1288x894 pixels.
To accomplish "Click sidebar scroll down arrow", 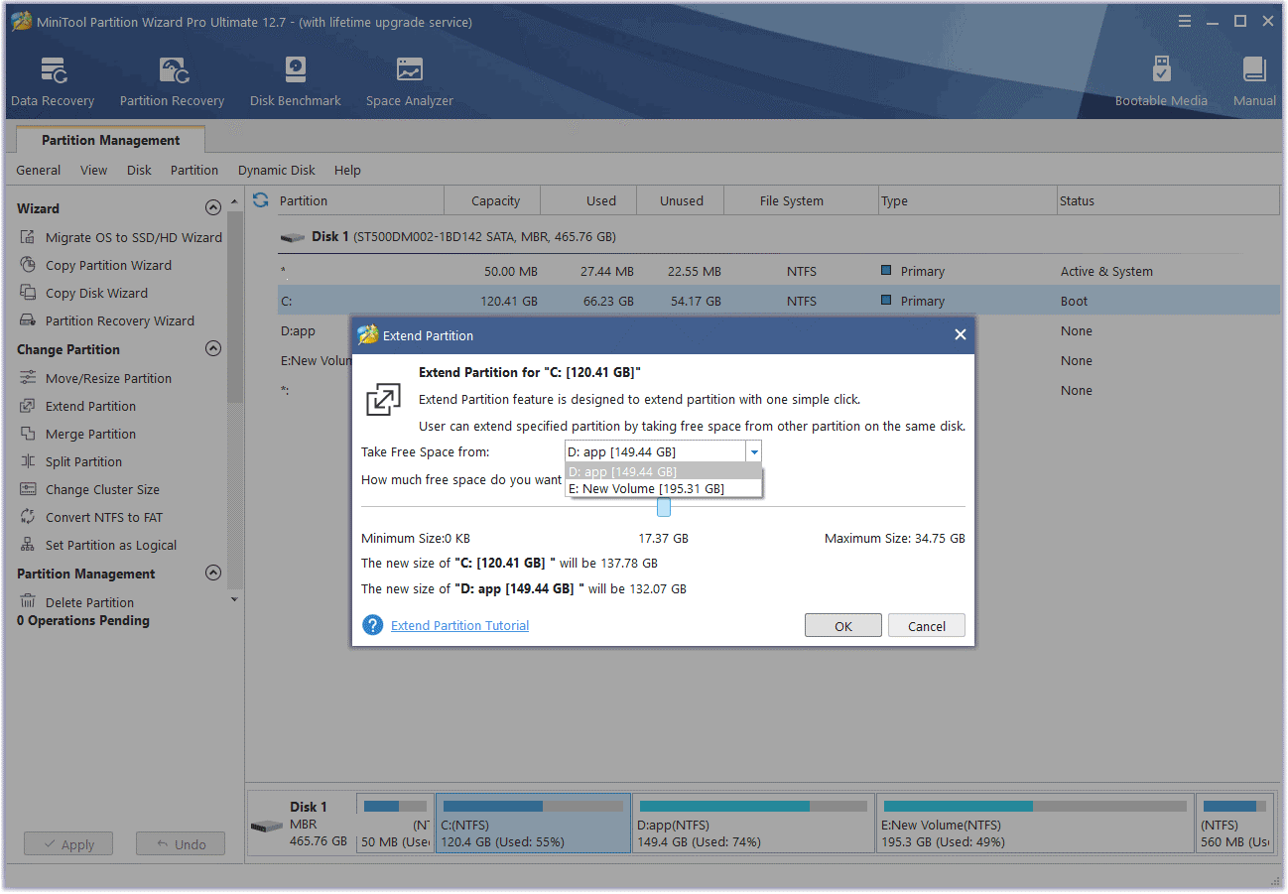I will [x=235, y=599].
